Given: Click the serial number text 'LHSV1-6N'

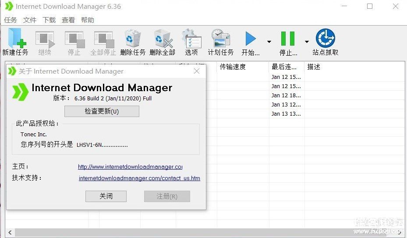Looking at the screenshot, I should click(x=89, y=145).
